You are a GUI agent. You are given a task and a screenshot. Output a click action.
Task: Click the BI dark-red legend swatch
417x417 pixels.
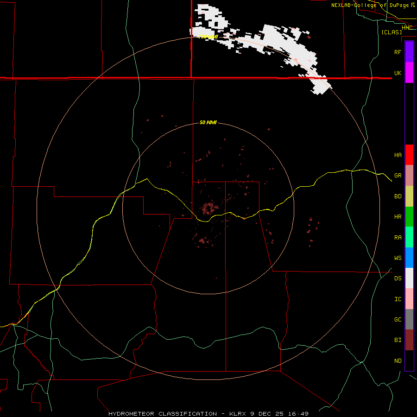click(409, 340)
